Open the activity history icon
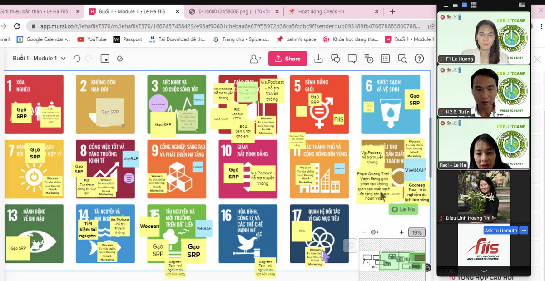The width and height of the screenshot is (545, 281). click(369, 59)
